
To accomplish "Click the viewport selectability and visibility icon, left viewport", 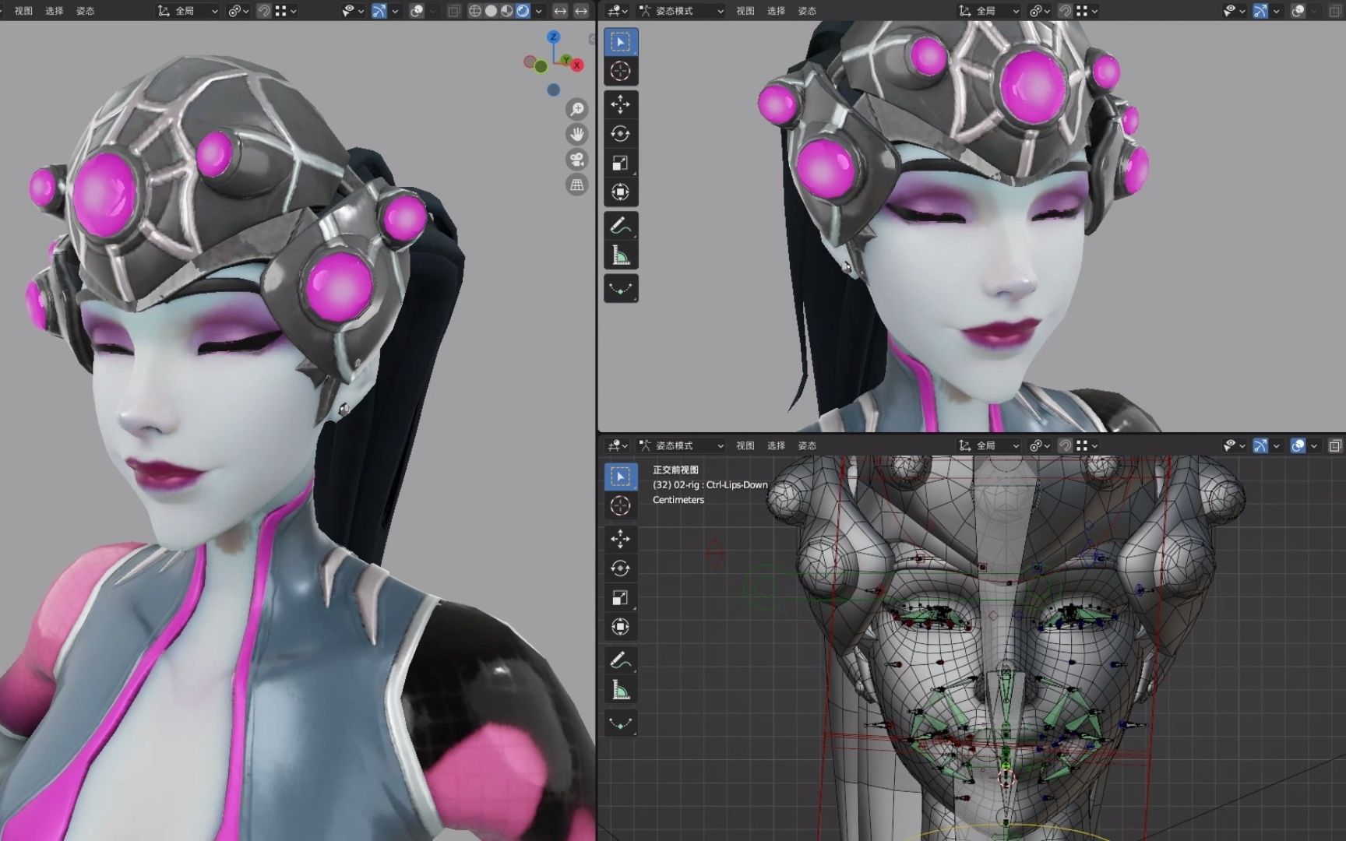I will pyautogui.click(x=352, y=11).
